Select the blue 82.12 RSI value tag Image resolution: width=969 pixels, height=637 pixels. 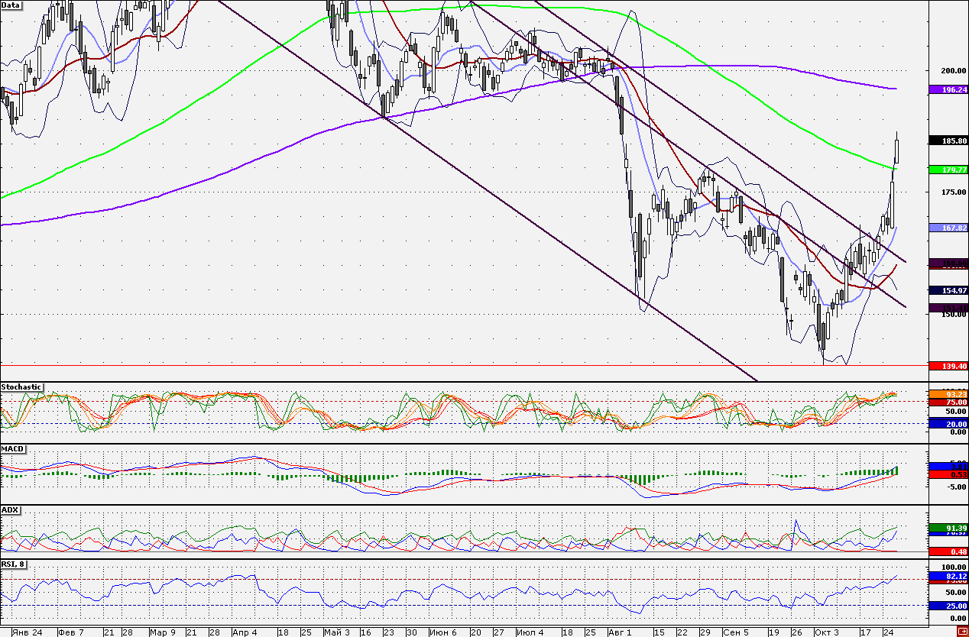[948, 576]
